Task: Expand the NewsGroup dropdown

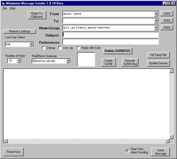Action: click(156, 28)
